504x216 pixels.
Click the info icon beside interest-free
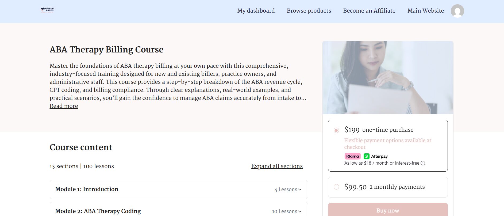tap(423, 163)
